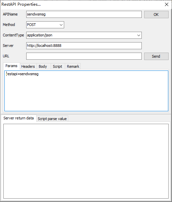
Task: Close the RestAPI Properties dialog
Action: [167, 4]
